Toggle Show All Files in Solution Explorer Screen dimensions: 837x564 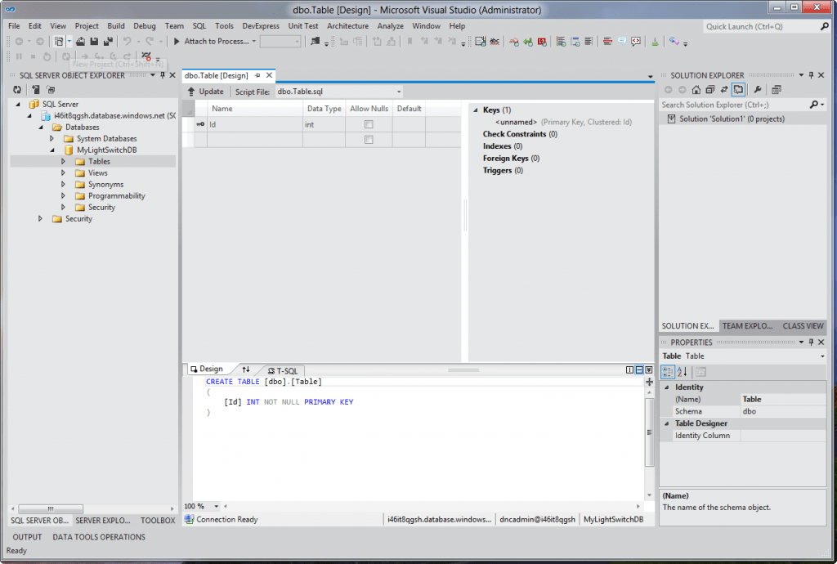[x=738, y=90]
